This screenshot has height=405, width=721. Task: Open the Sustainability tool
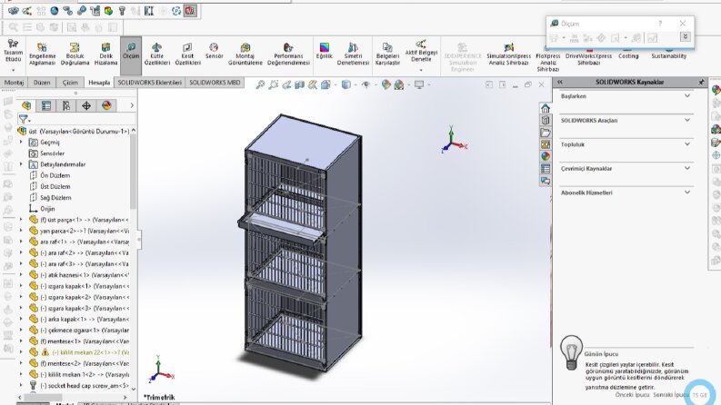pyautogui.click(x=668, y=54)
